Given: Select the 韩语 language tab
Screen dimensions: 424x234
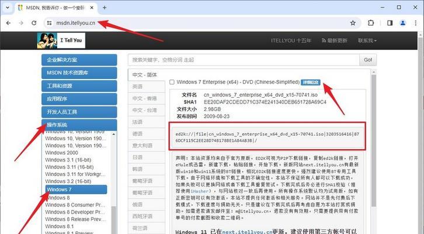Looking at the screenshot, I should [x=146, y=169].
